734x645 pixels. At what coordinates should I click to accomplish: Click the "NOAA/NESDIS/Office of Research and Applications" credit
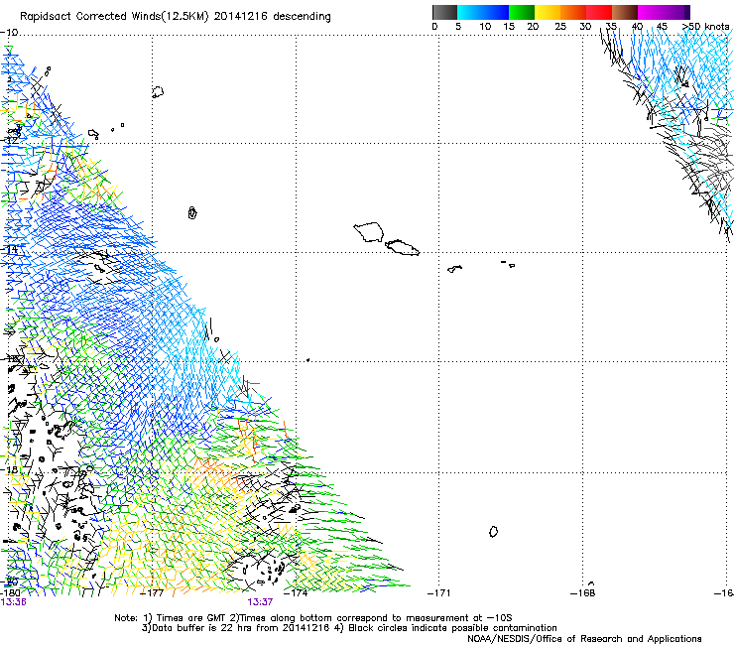point(584,639)
